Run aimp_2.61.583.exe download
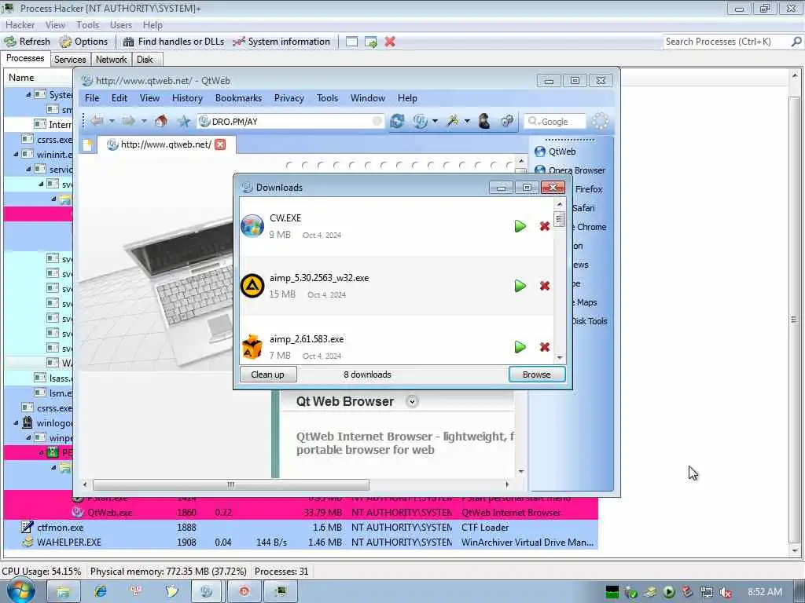 (x=520, y=347)
